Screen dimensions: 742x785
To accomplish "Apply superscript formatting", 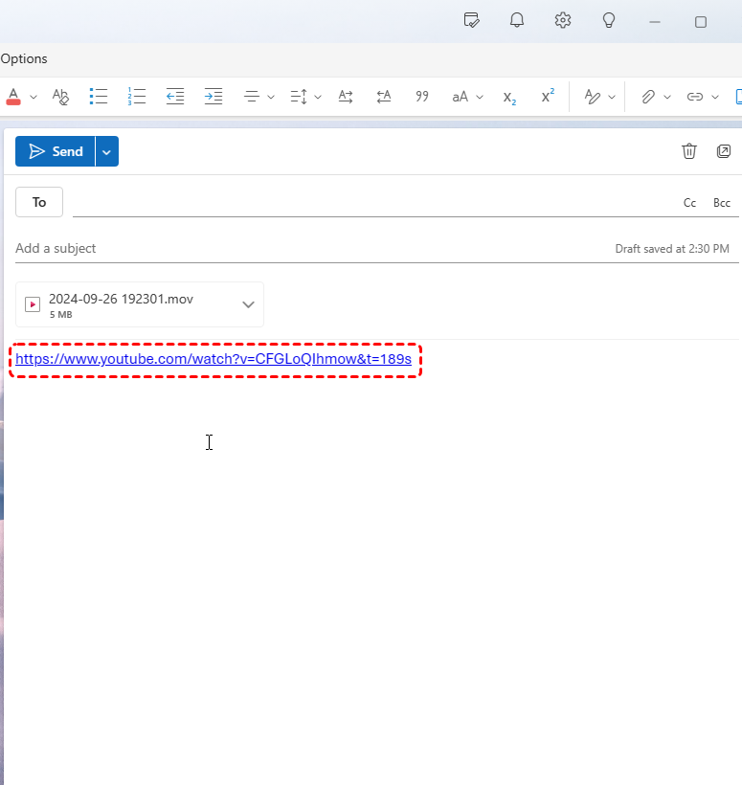I will click(x=548, y=96).
